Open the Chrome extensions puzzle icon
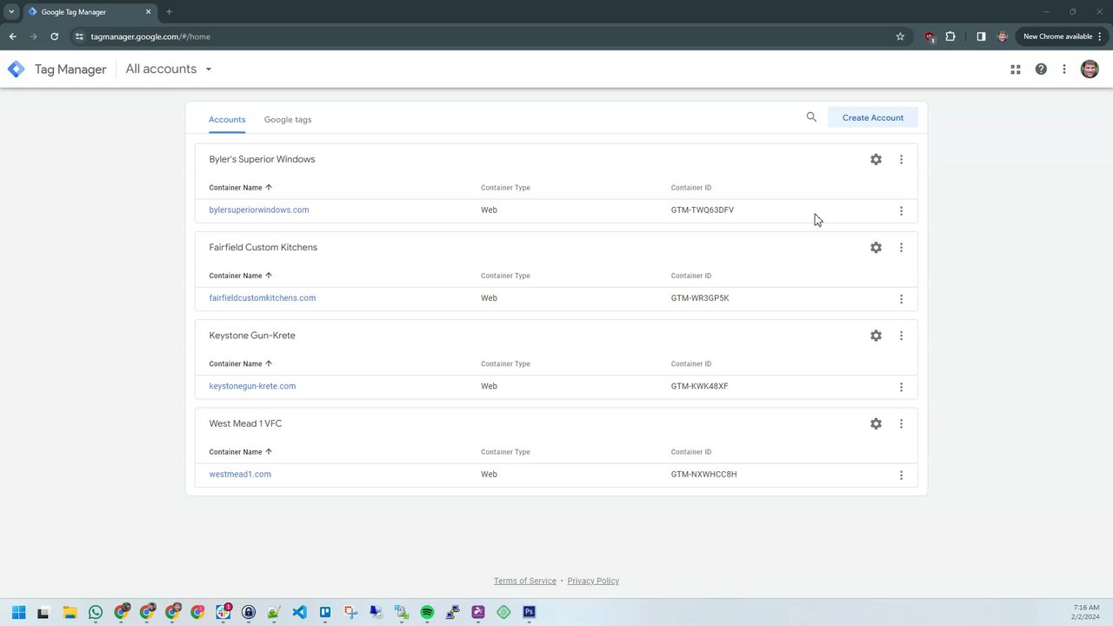 pos(950,37)
